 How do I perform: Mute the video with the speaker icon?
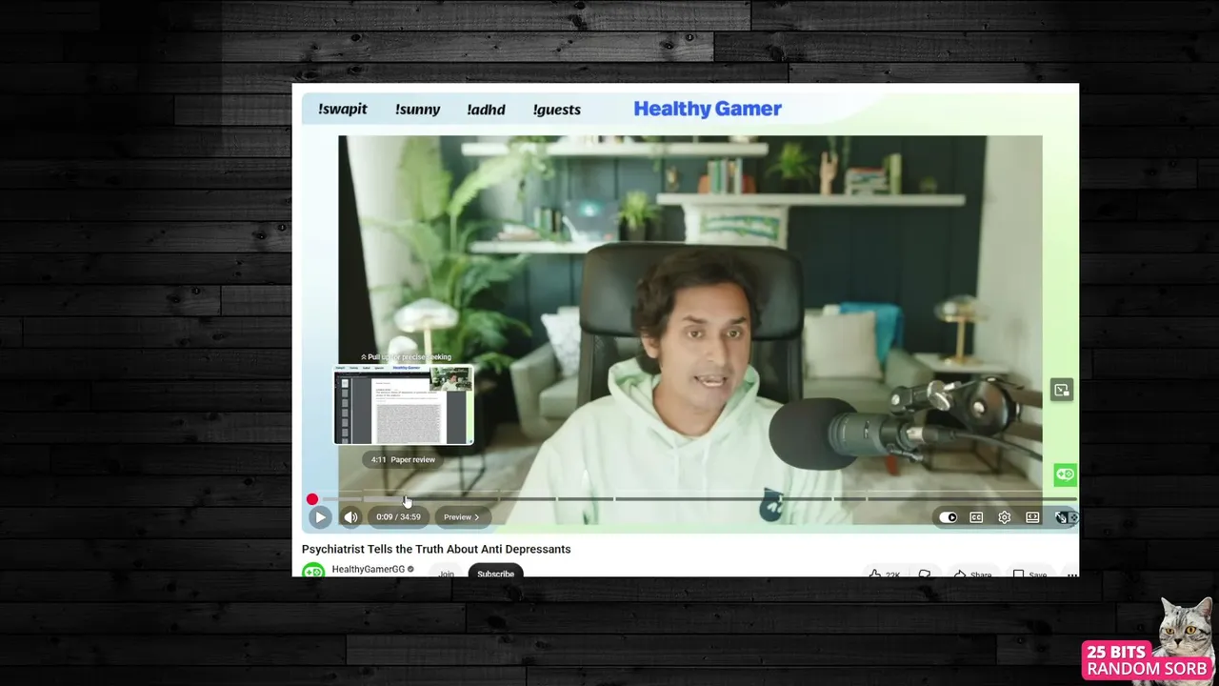(350, 517)
